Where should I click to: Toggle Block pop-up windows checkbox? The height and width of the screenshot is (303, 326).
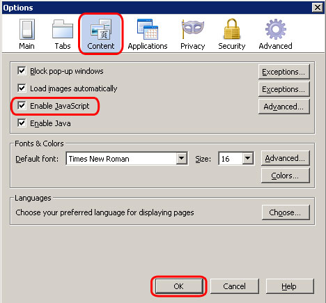click(22, 71)
